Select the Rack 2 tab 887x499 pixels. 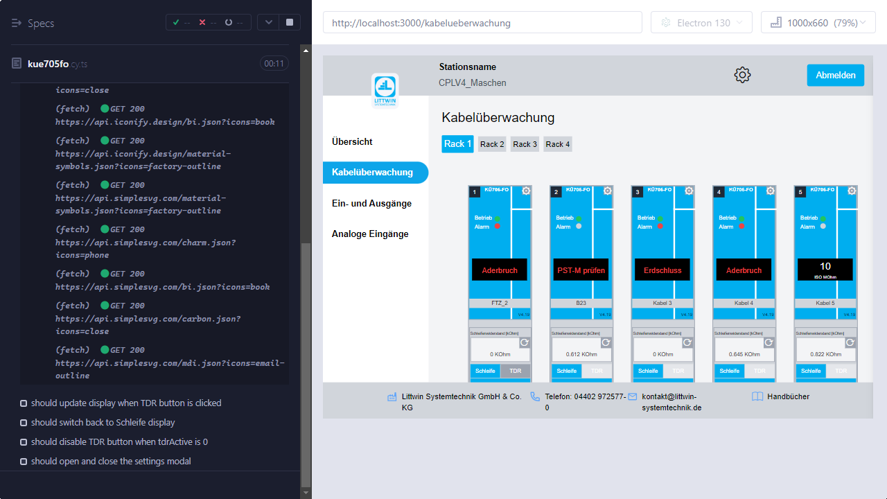click(492, 144)
